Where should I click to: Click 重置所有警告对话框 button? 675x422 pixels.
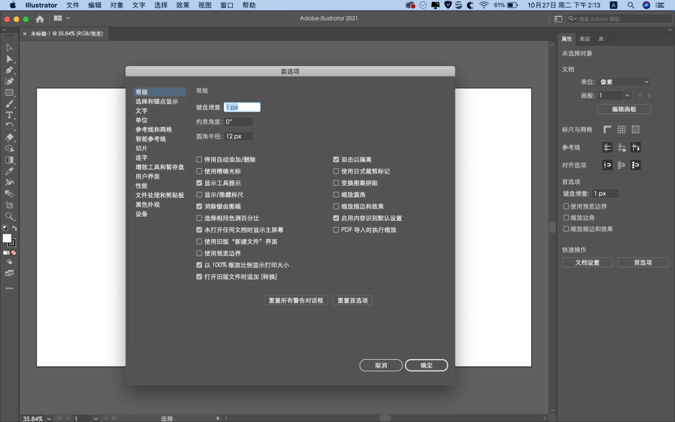coord(296,300)
